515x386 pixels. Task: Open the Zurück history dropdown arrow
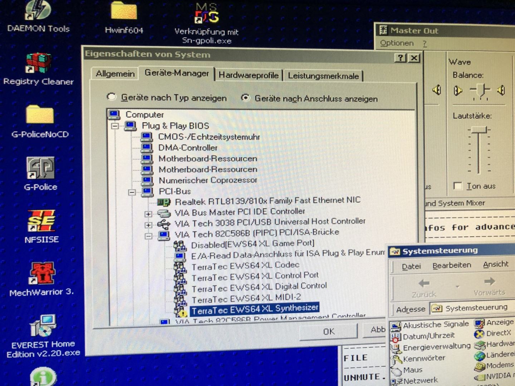pos(457,287)
